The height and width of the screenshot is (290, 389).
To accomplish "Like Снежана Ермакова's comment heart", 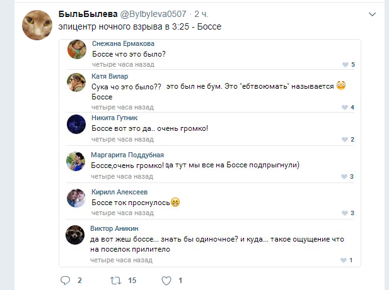I will (x=344, y=65).
